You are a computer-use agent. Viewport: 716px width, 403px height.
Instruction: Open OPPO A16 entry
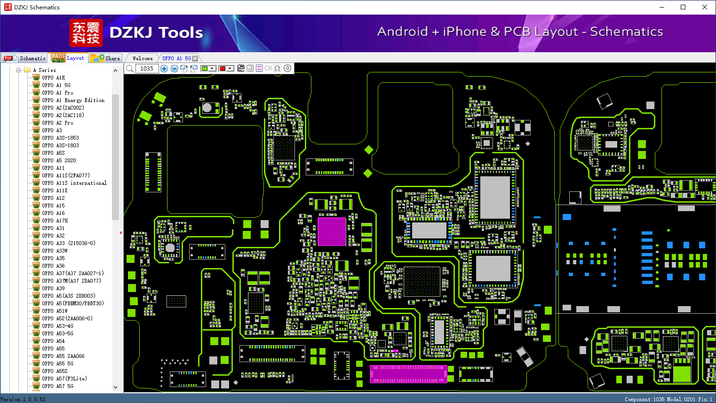point(53,213)
